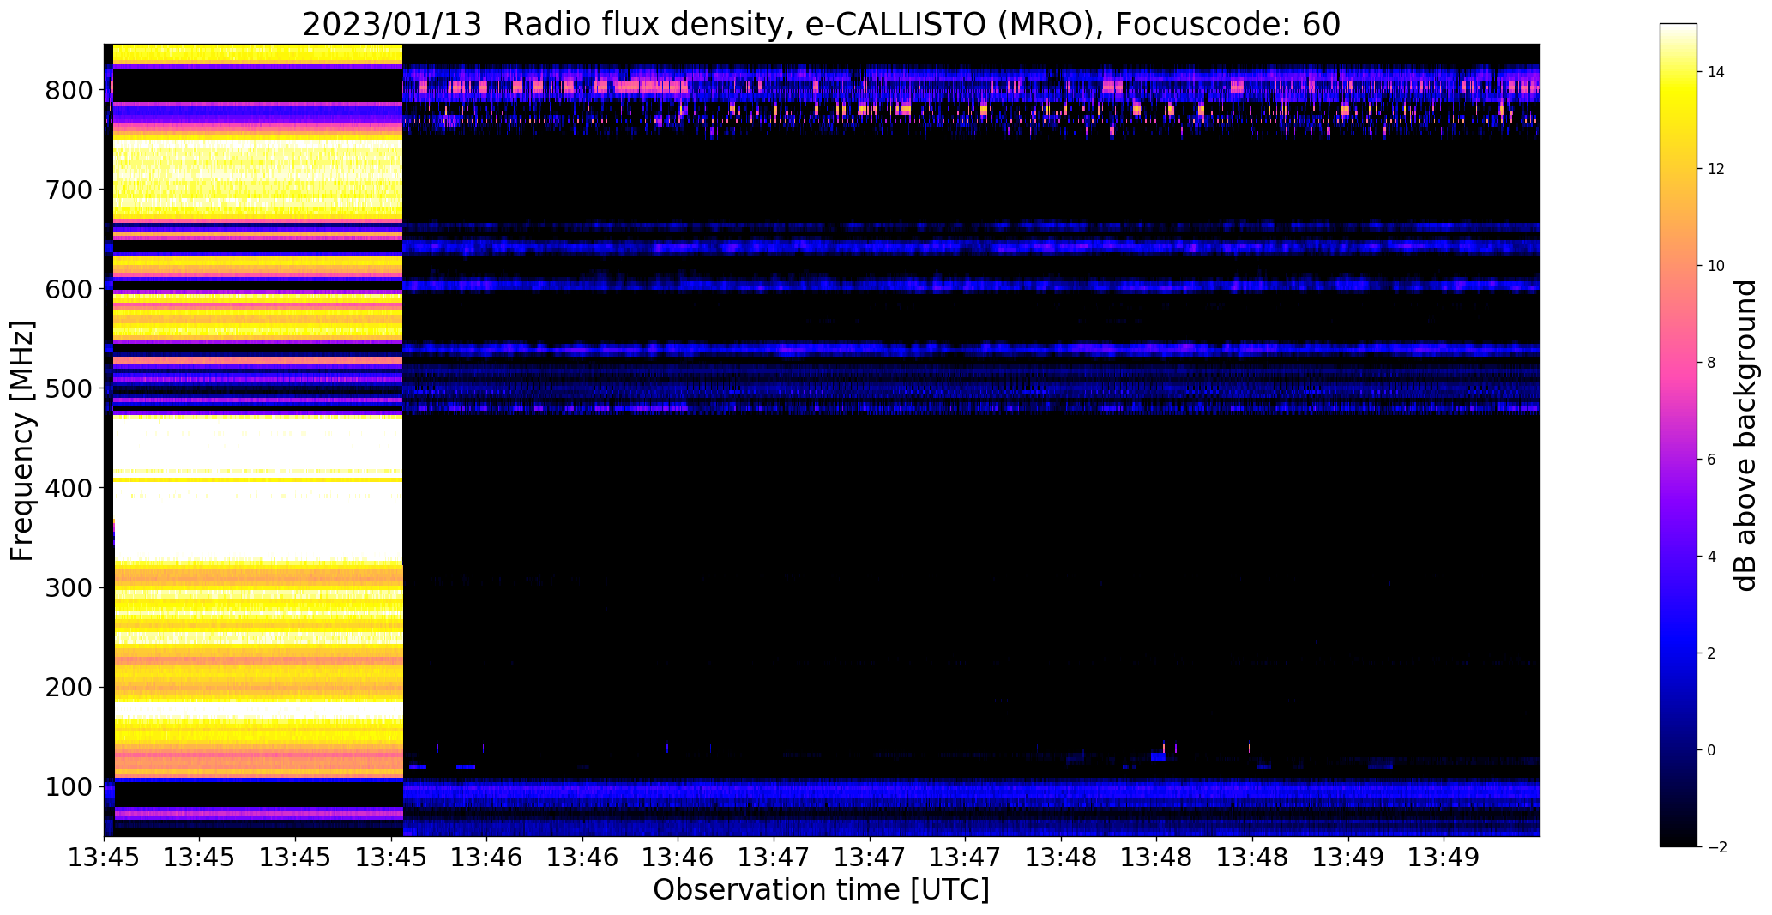Click the 'dB above background' colorbar label

click(1745, 435)
